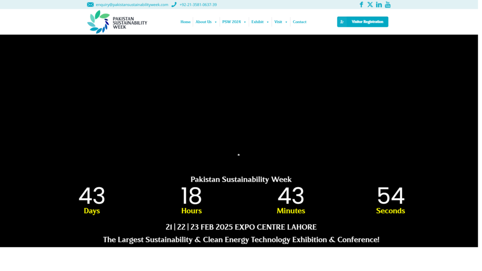
Task: Open the YouTube channel icon
Action: (388, 5)
